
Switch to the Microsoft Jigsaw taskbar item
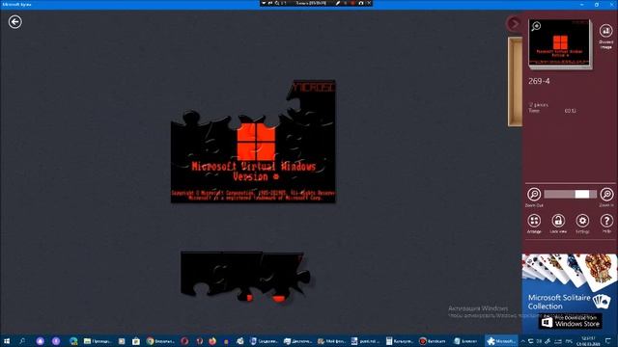[500, 341]
